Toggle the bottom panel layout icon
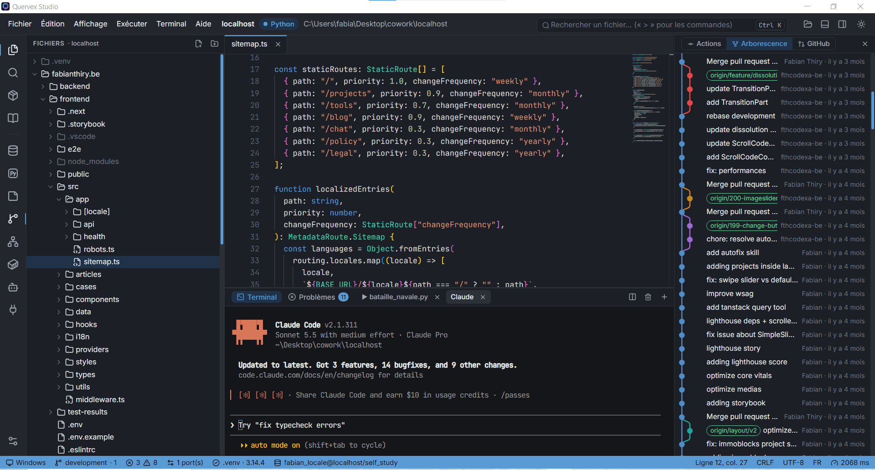The height and width of the screenshot is (470, 875). point(825,24)
